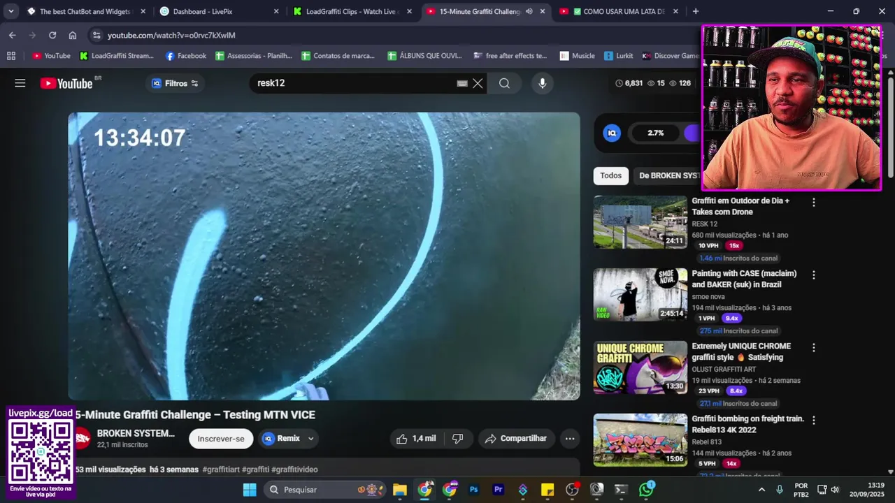The image size is (895, 503).
Task: Open WhatsApp from the taskbar
Action: (x=646, y=490)
